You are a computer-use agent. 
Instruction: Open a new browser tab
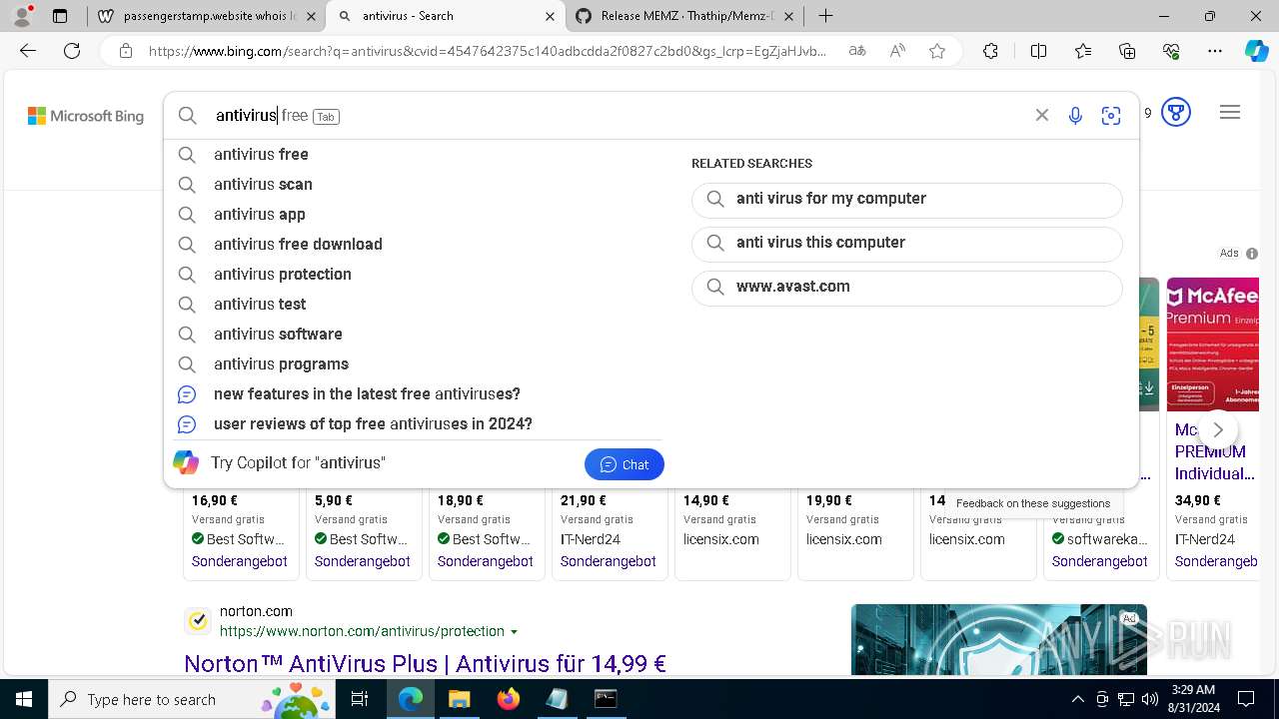click(825, 16)
